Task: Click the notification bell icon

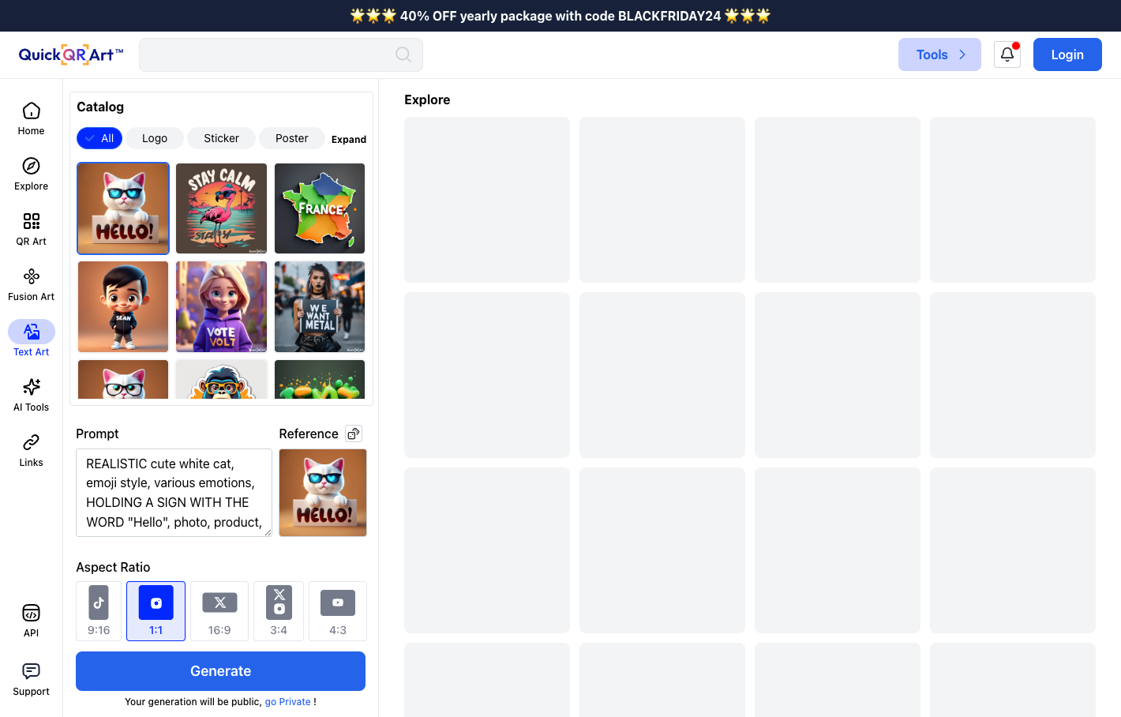Action: (x=1007, y=54)
